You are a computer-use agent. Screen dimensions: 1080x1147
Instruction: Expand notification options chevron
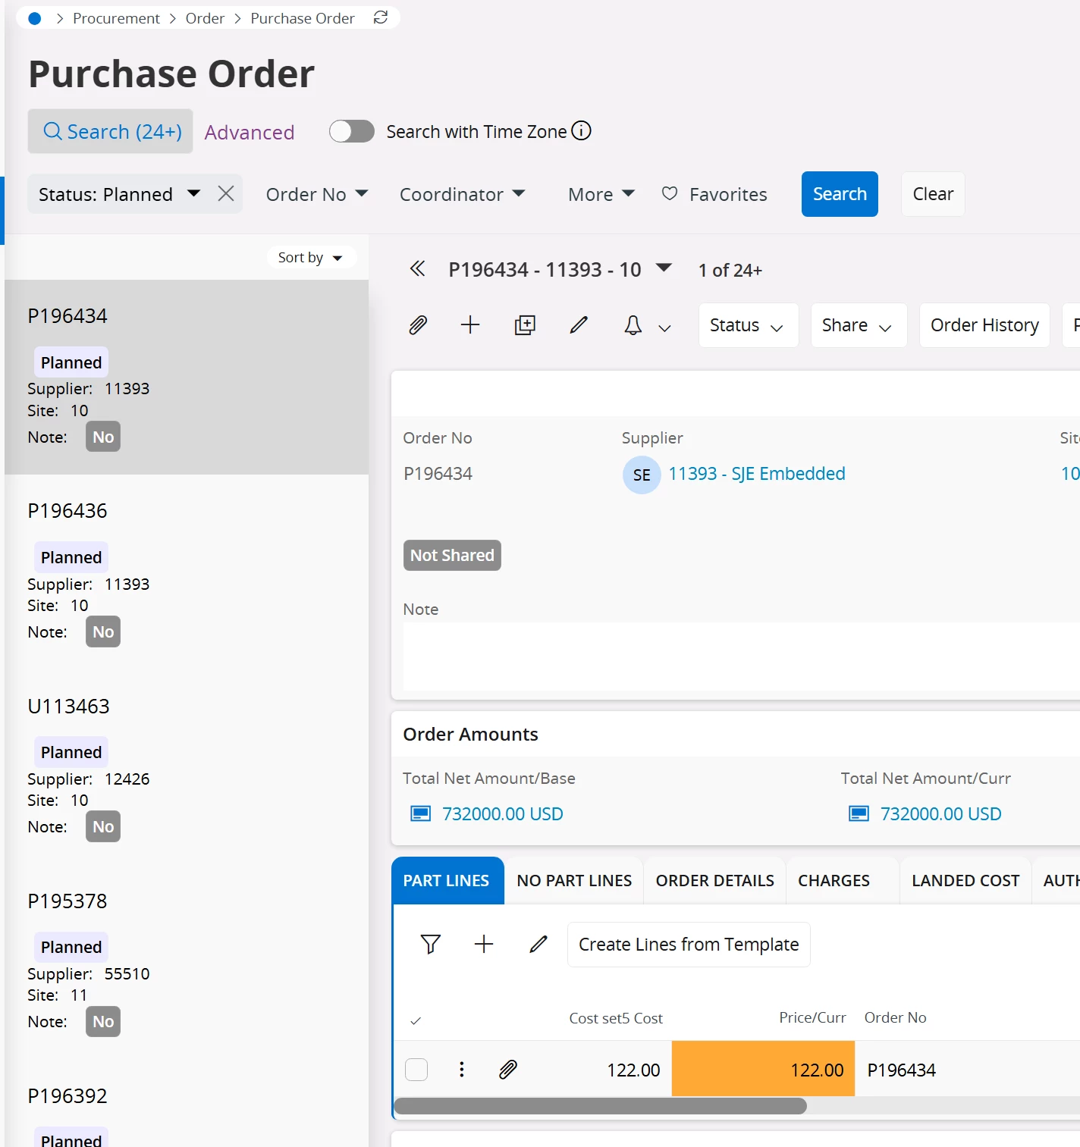point(664,327)
